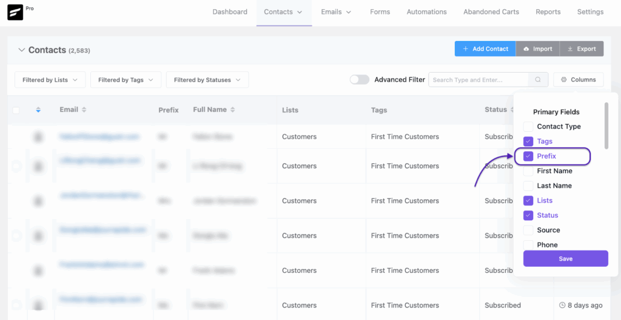621x320 pixels.
Task: Uncheck the Prefix column checkbox
Action: (528, 156)
